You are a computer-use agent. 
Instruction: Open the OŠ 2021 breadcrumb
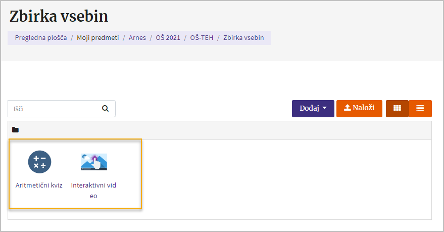coord(168,37)
